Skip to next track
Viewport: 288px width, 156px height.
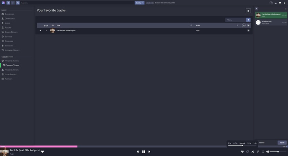click(149, 152)
